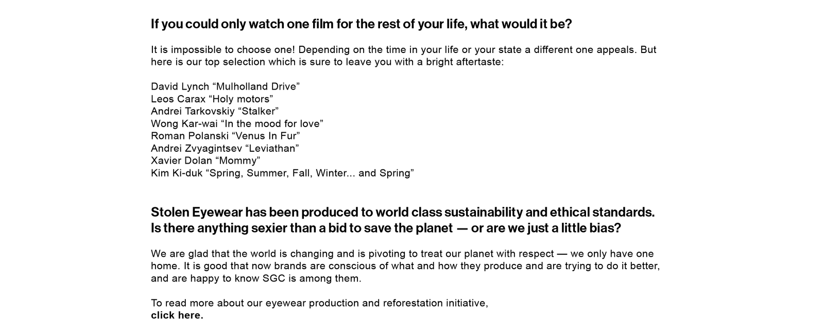Select the Xavier Dolan "Mommy" line
Screen dimensions: 824x336
coord(205,161)
